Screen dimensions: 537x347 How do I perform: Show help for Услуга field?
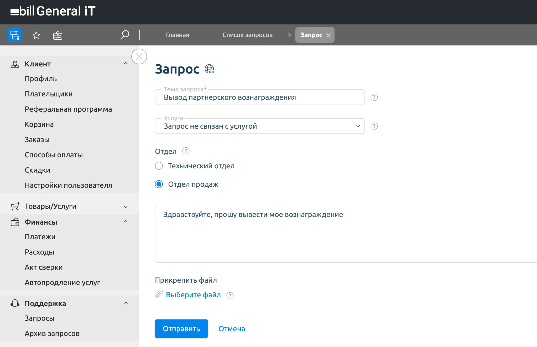(374, 126)
